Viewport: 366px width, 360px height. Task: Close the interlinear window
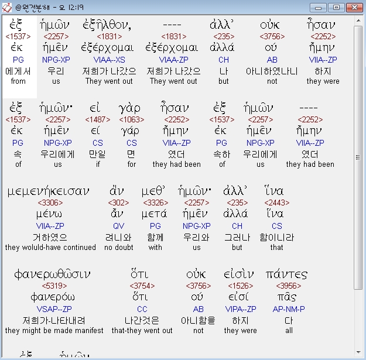[x=354, y=8]
